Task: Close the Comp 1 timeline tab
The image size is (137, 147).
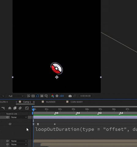Action: pos(17,102)
